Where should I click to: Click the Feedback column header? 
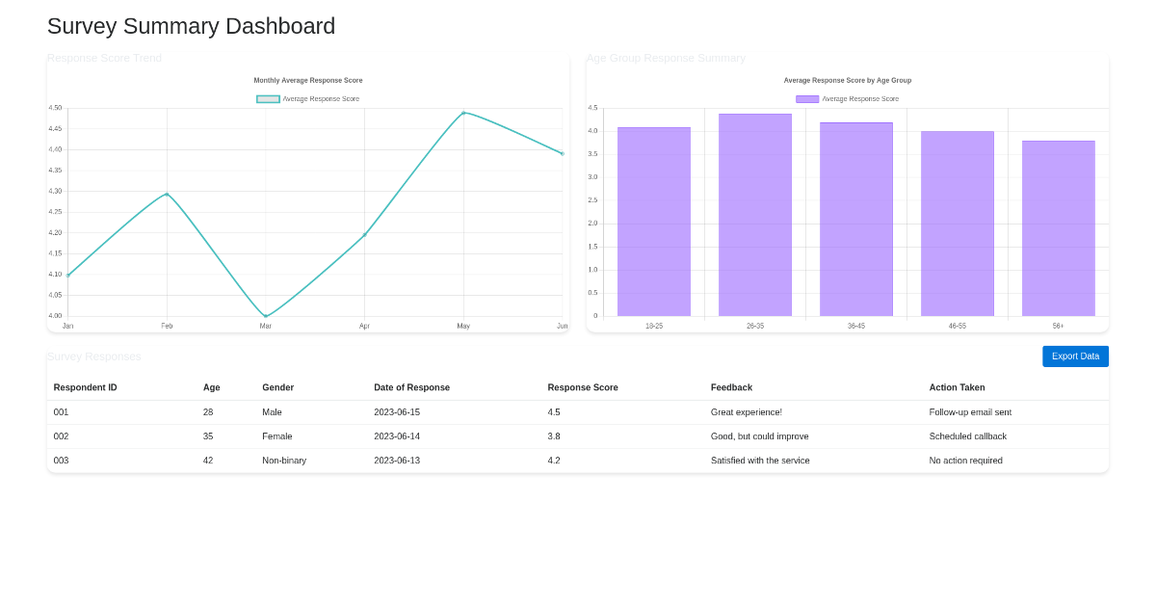coord(731,387)
